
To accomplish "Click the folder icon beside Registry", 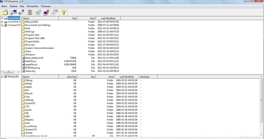I will [x=23, y=120].
